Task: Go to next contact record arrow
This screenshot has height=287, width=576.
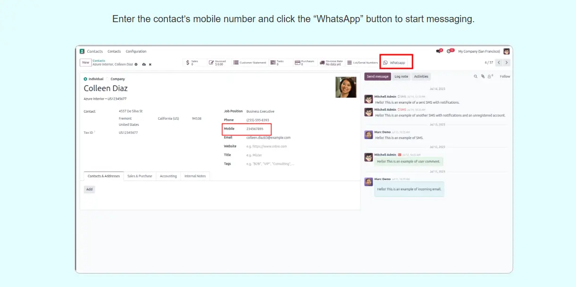Action: pyautogui.click(x=507, y=62)
